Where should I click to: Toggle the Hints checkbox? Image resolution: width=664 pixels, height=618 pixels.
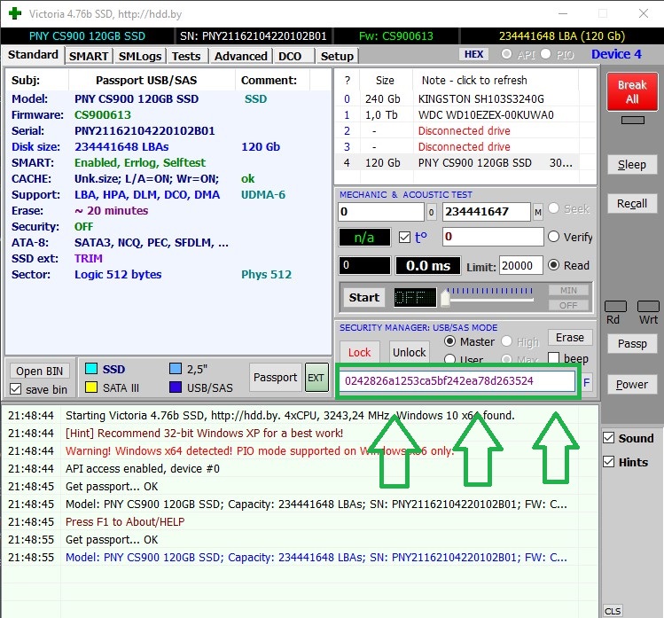point(608,461)
